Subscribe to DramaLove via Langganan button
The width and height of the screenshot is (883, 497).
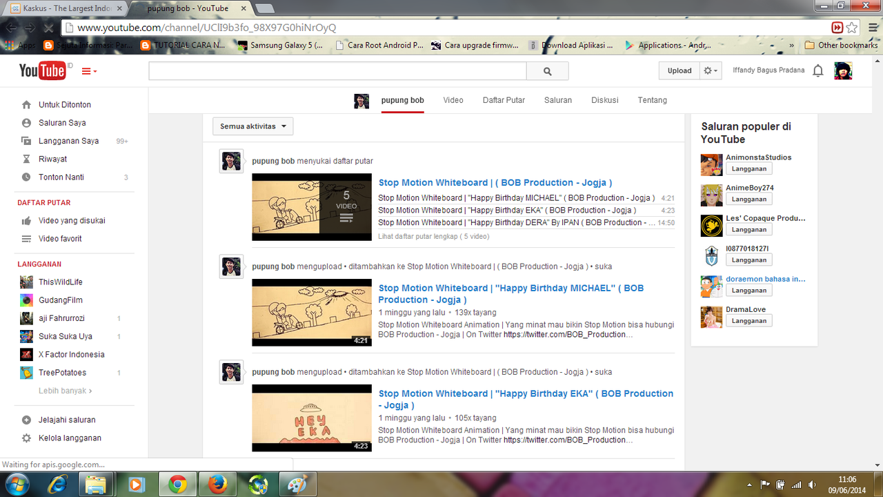pos(749,320)
